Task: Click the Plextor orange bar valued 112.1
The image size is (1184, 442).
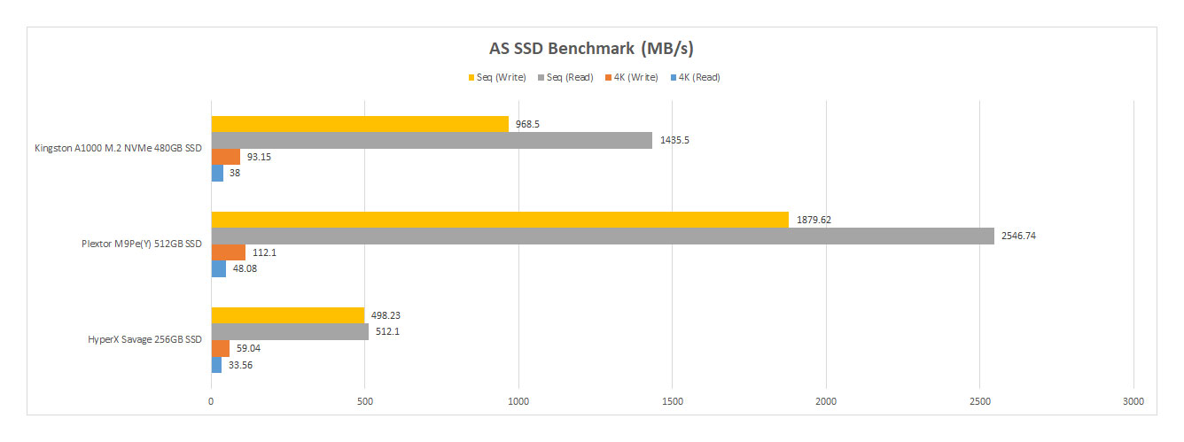Action: click(x=229, y=252)
